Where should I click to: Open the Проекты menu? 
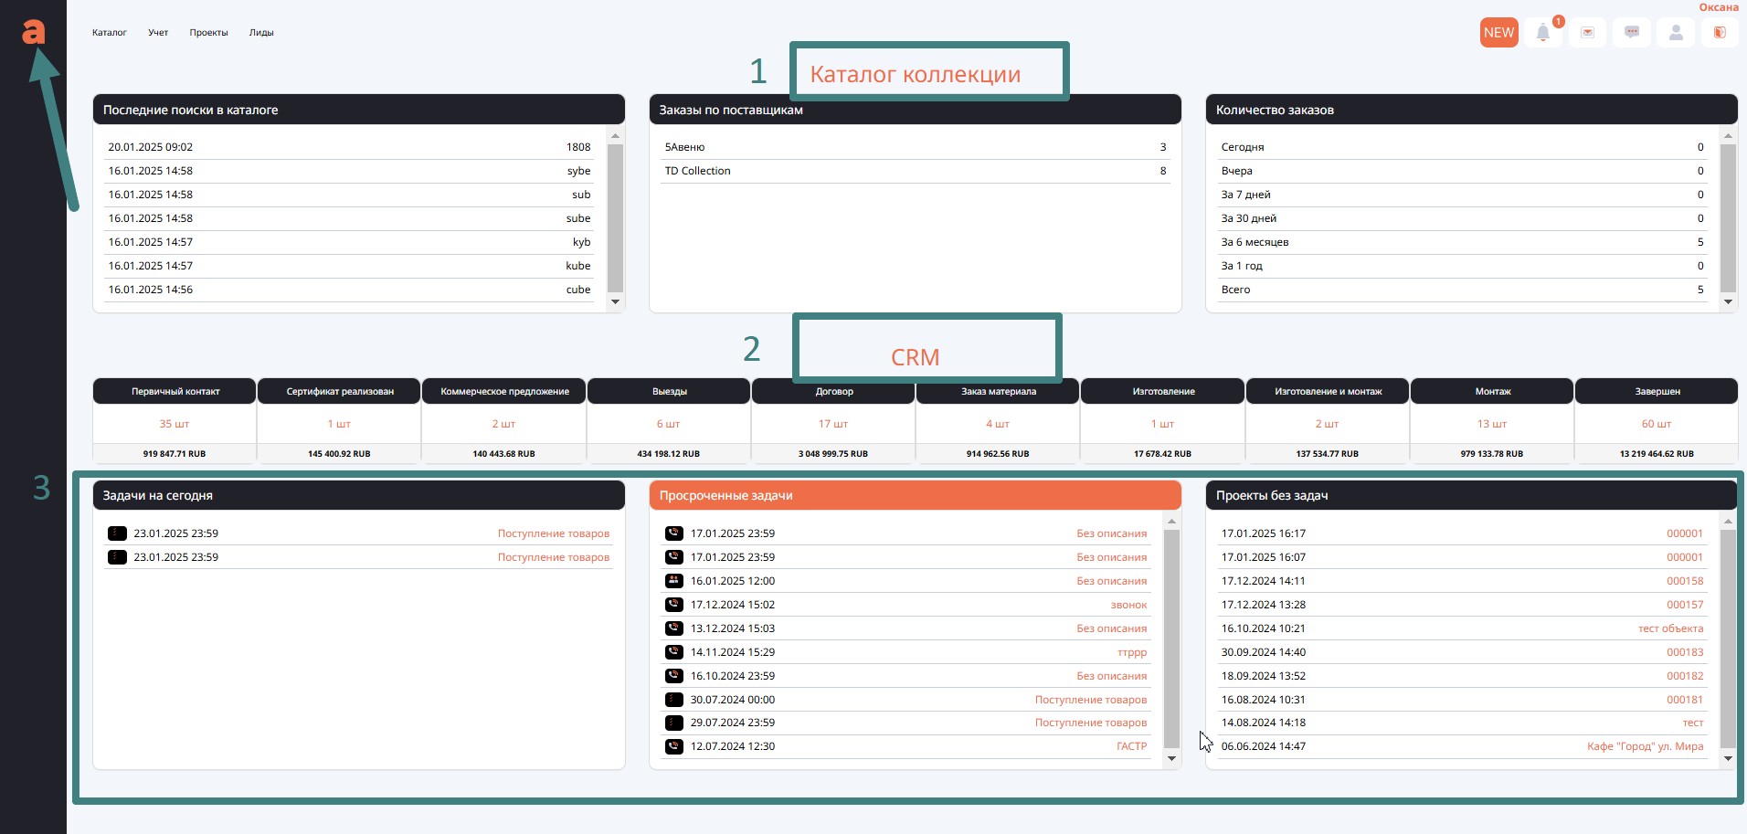pos(208,33)
